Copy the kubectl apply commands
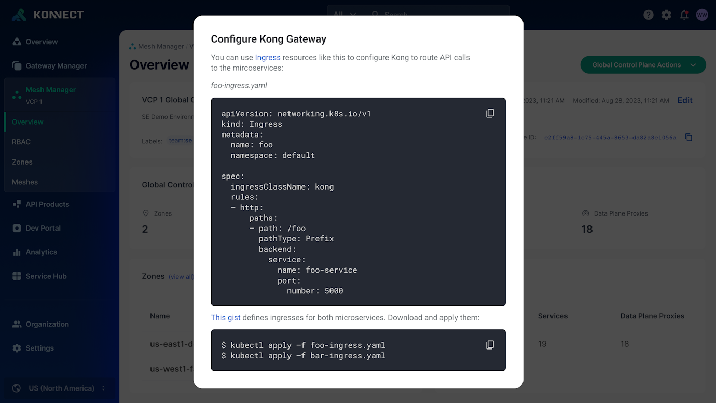The image size is (716, 403). (490, 344)
